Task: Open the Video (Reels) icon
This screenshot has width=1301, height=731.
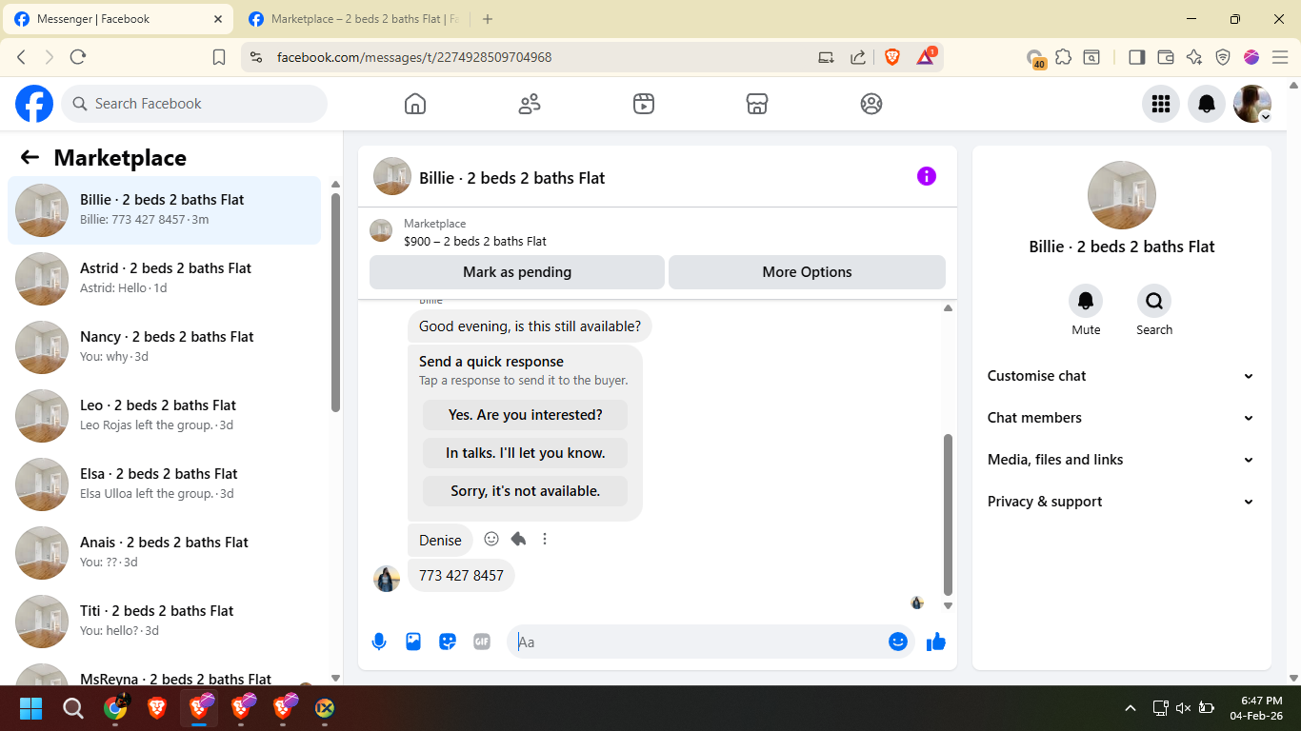Action: [x=644, y=104]
